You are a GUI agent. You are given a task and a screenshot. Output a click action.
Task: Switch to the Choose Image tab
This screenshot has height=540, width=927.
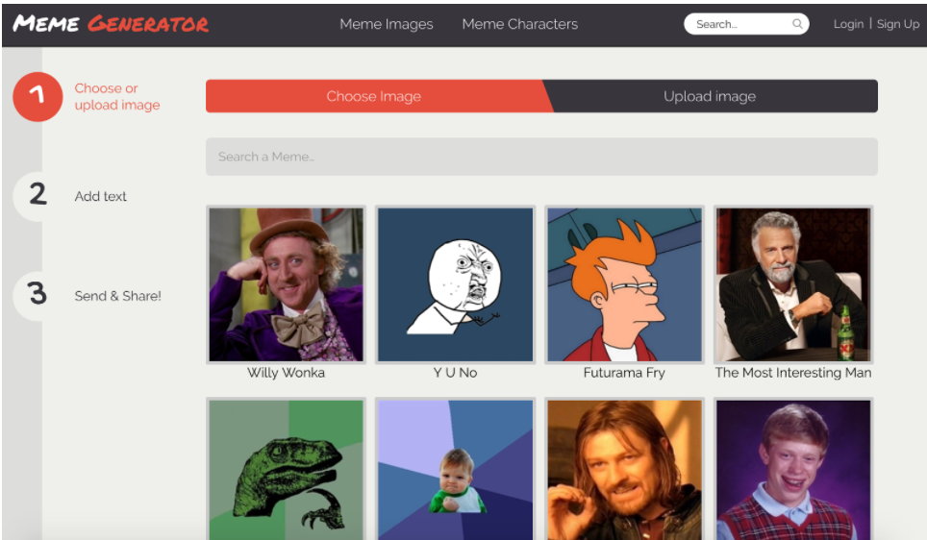(x=380, y=96)
